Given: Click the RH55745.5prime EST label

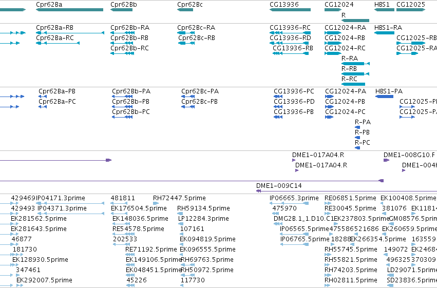Looking at the screenshot, I should (x=351, y=249).
